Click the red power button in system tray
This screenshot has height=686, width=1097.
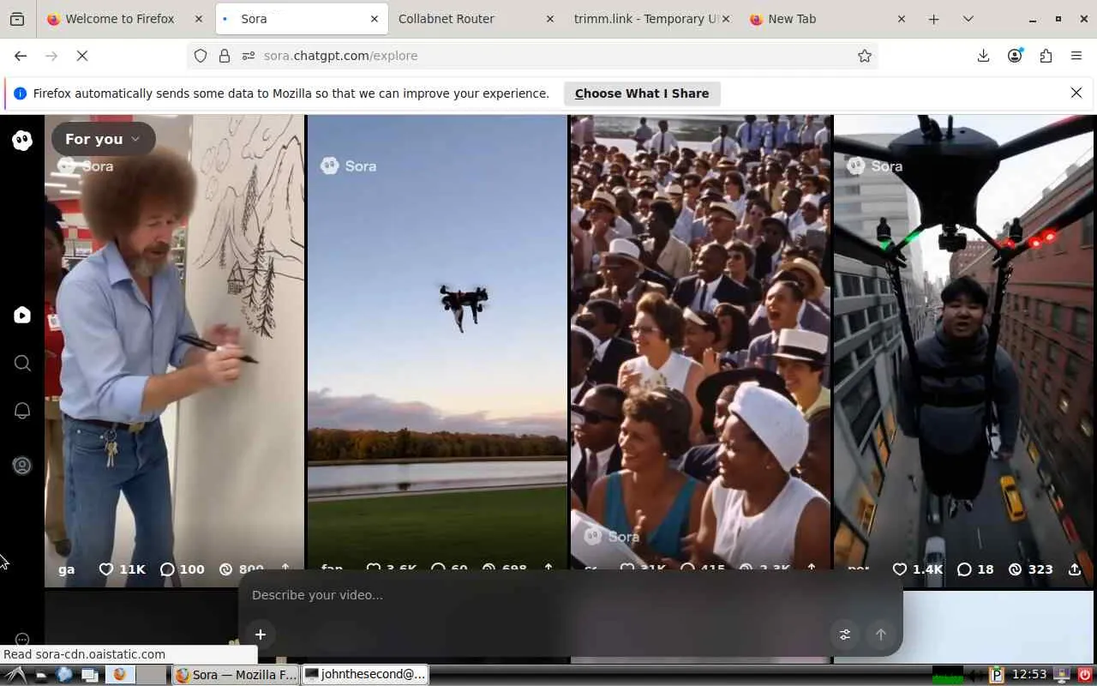[x=1084, y=675]
